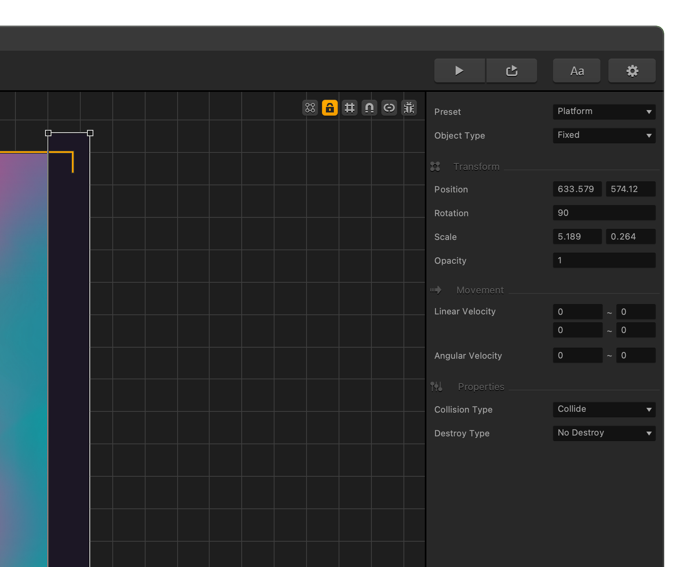Click first Linear Velocity minimum field

point(578,312)
